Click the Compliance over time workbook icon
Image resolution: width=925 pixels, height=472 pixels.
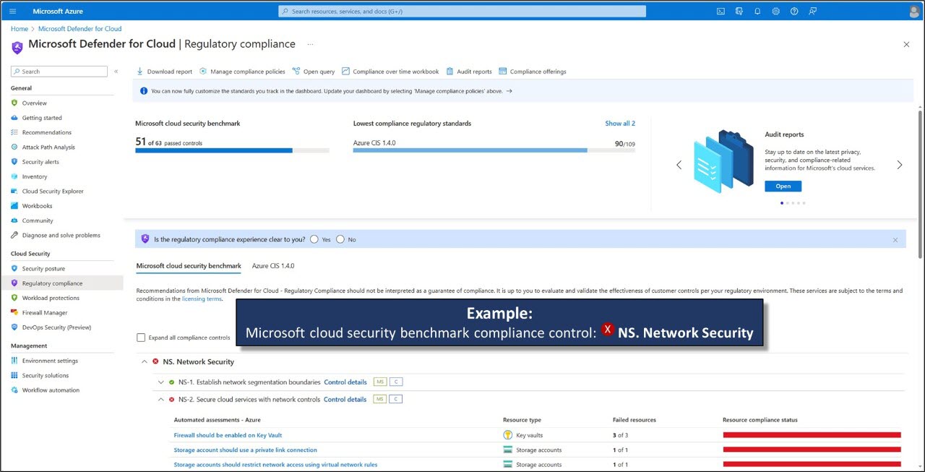[x=346, y=72]
